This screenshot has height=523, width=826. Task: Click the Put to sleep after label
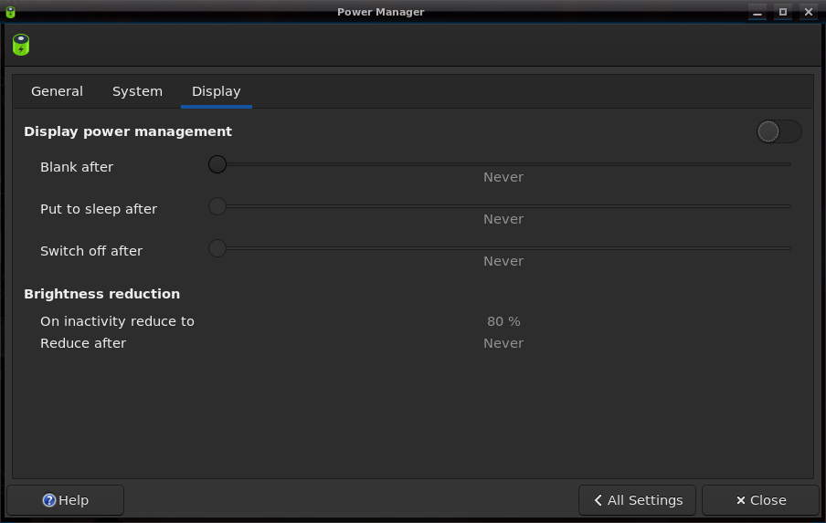pyautogui.click(x=99, y=209)
